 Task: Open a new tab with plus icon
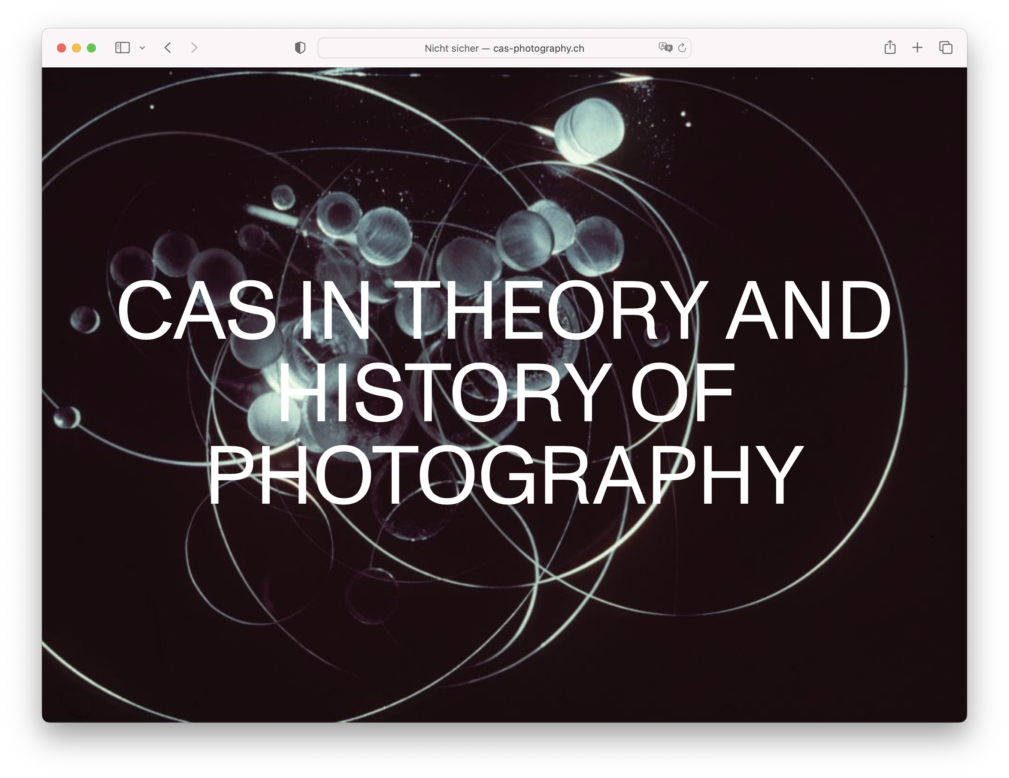[x=917, y=47]
